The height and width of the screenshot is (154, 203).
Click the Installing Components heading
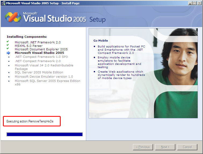(27, 37)
